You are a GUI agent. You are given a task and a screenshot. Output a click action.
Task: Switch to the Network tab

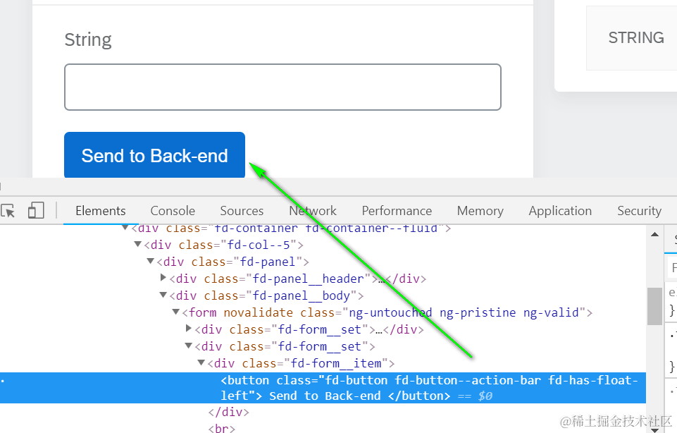pyautogui.click(x=313, y=211)
